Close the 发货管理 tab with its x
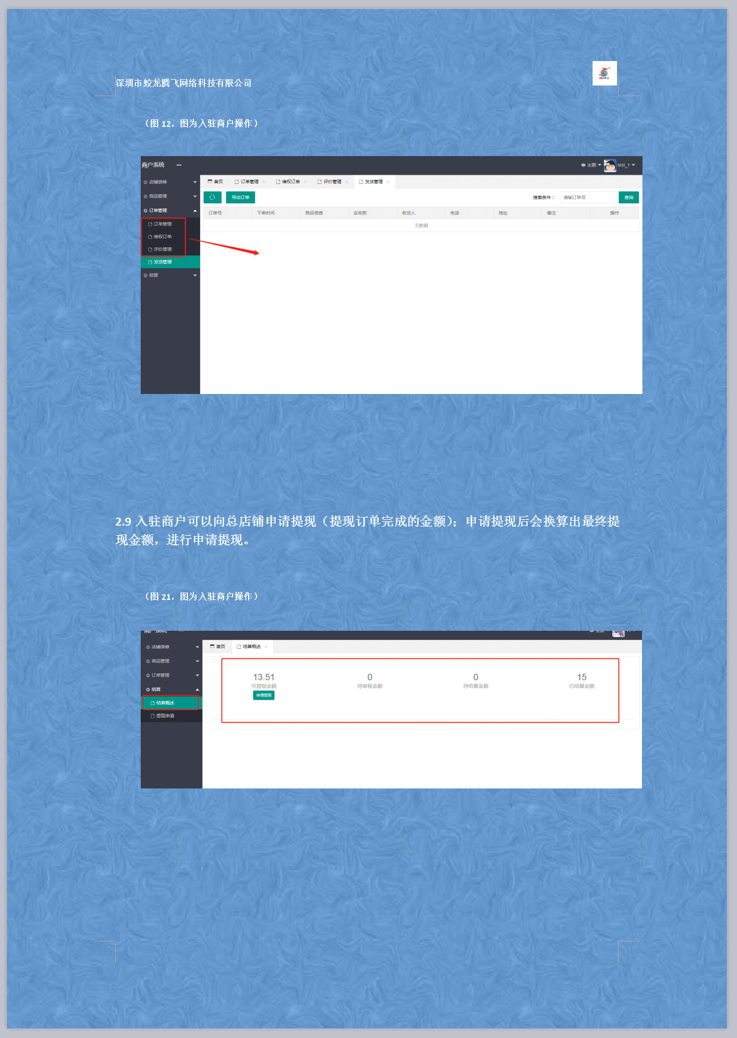 coord(388,182)
